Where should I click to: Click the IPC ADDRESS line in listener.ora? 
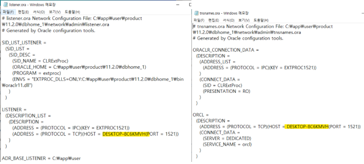(x=71, y=128)
